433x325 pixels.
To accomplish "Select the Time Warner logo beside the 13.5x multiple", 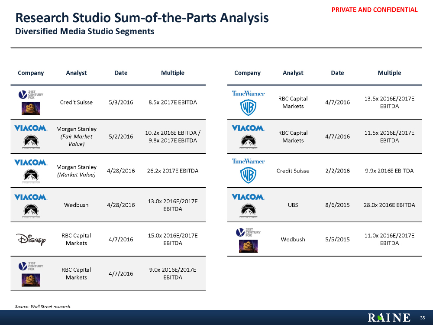I will click(248, 93).
